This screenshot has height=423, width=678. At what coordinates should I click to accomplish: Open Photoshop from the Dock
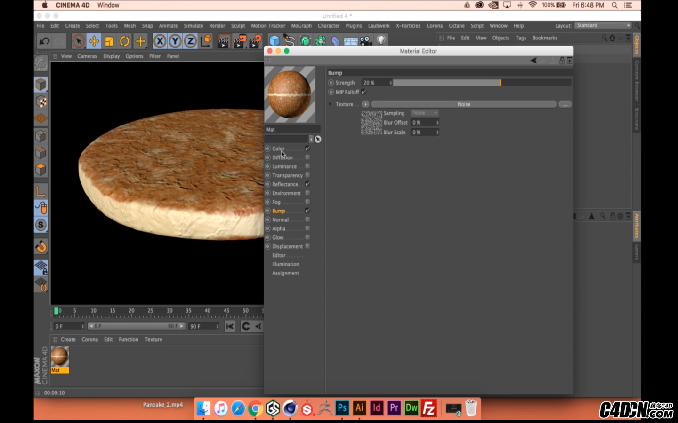click(x=342, y=408)
